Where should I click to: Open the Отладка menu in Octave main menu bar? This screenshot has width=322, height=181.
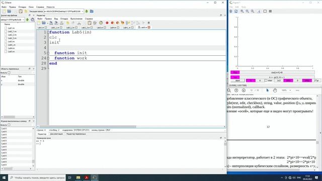pyautogui.click(x=22, y=7)
